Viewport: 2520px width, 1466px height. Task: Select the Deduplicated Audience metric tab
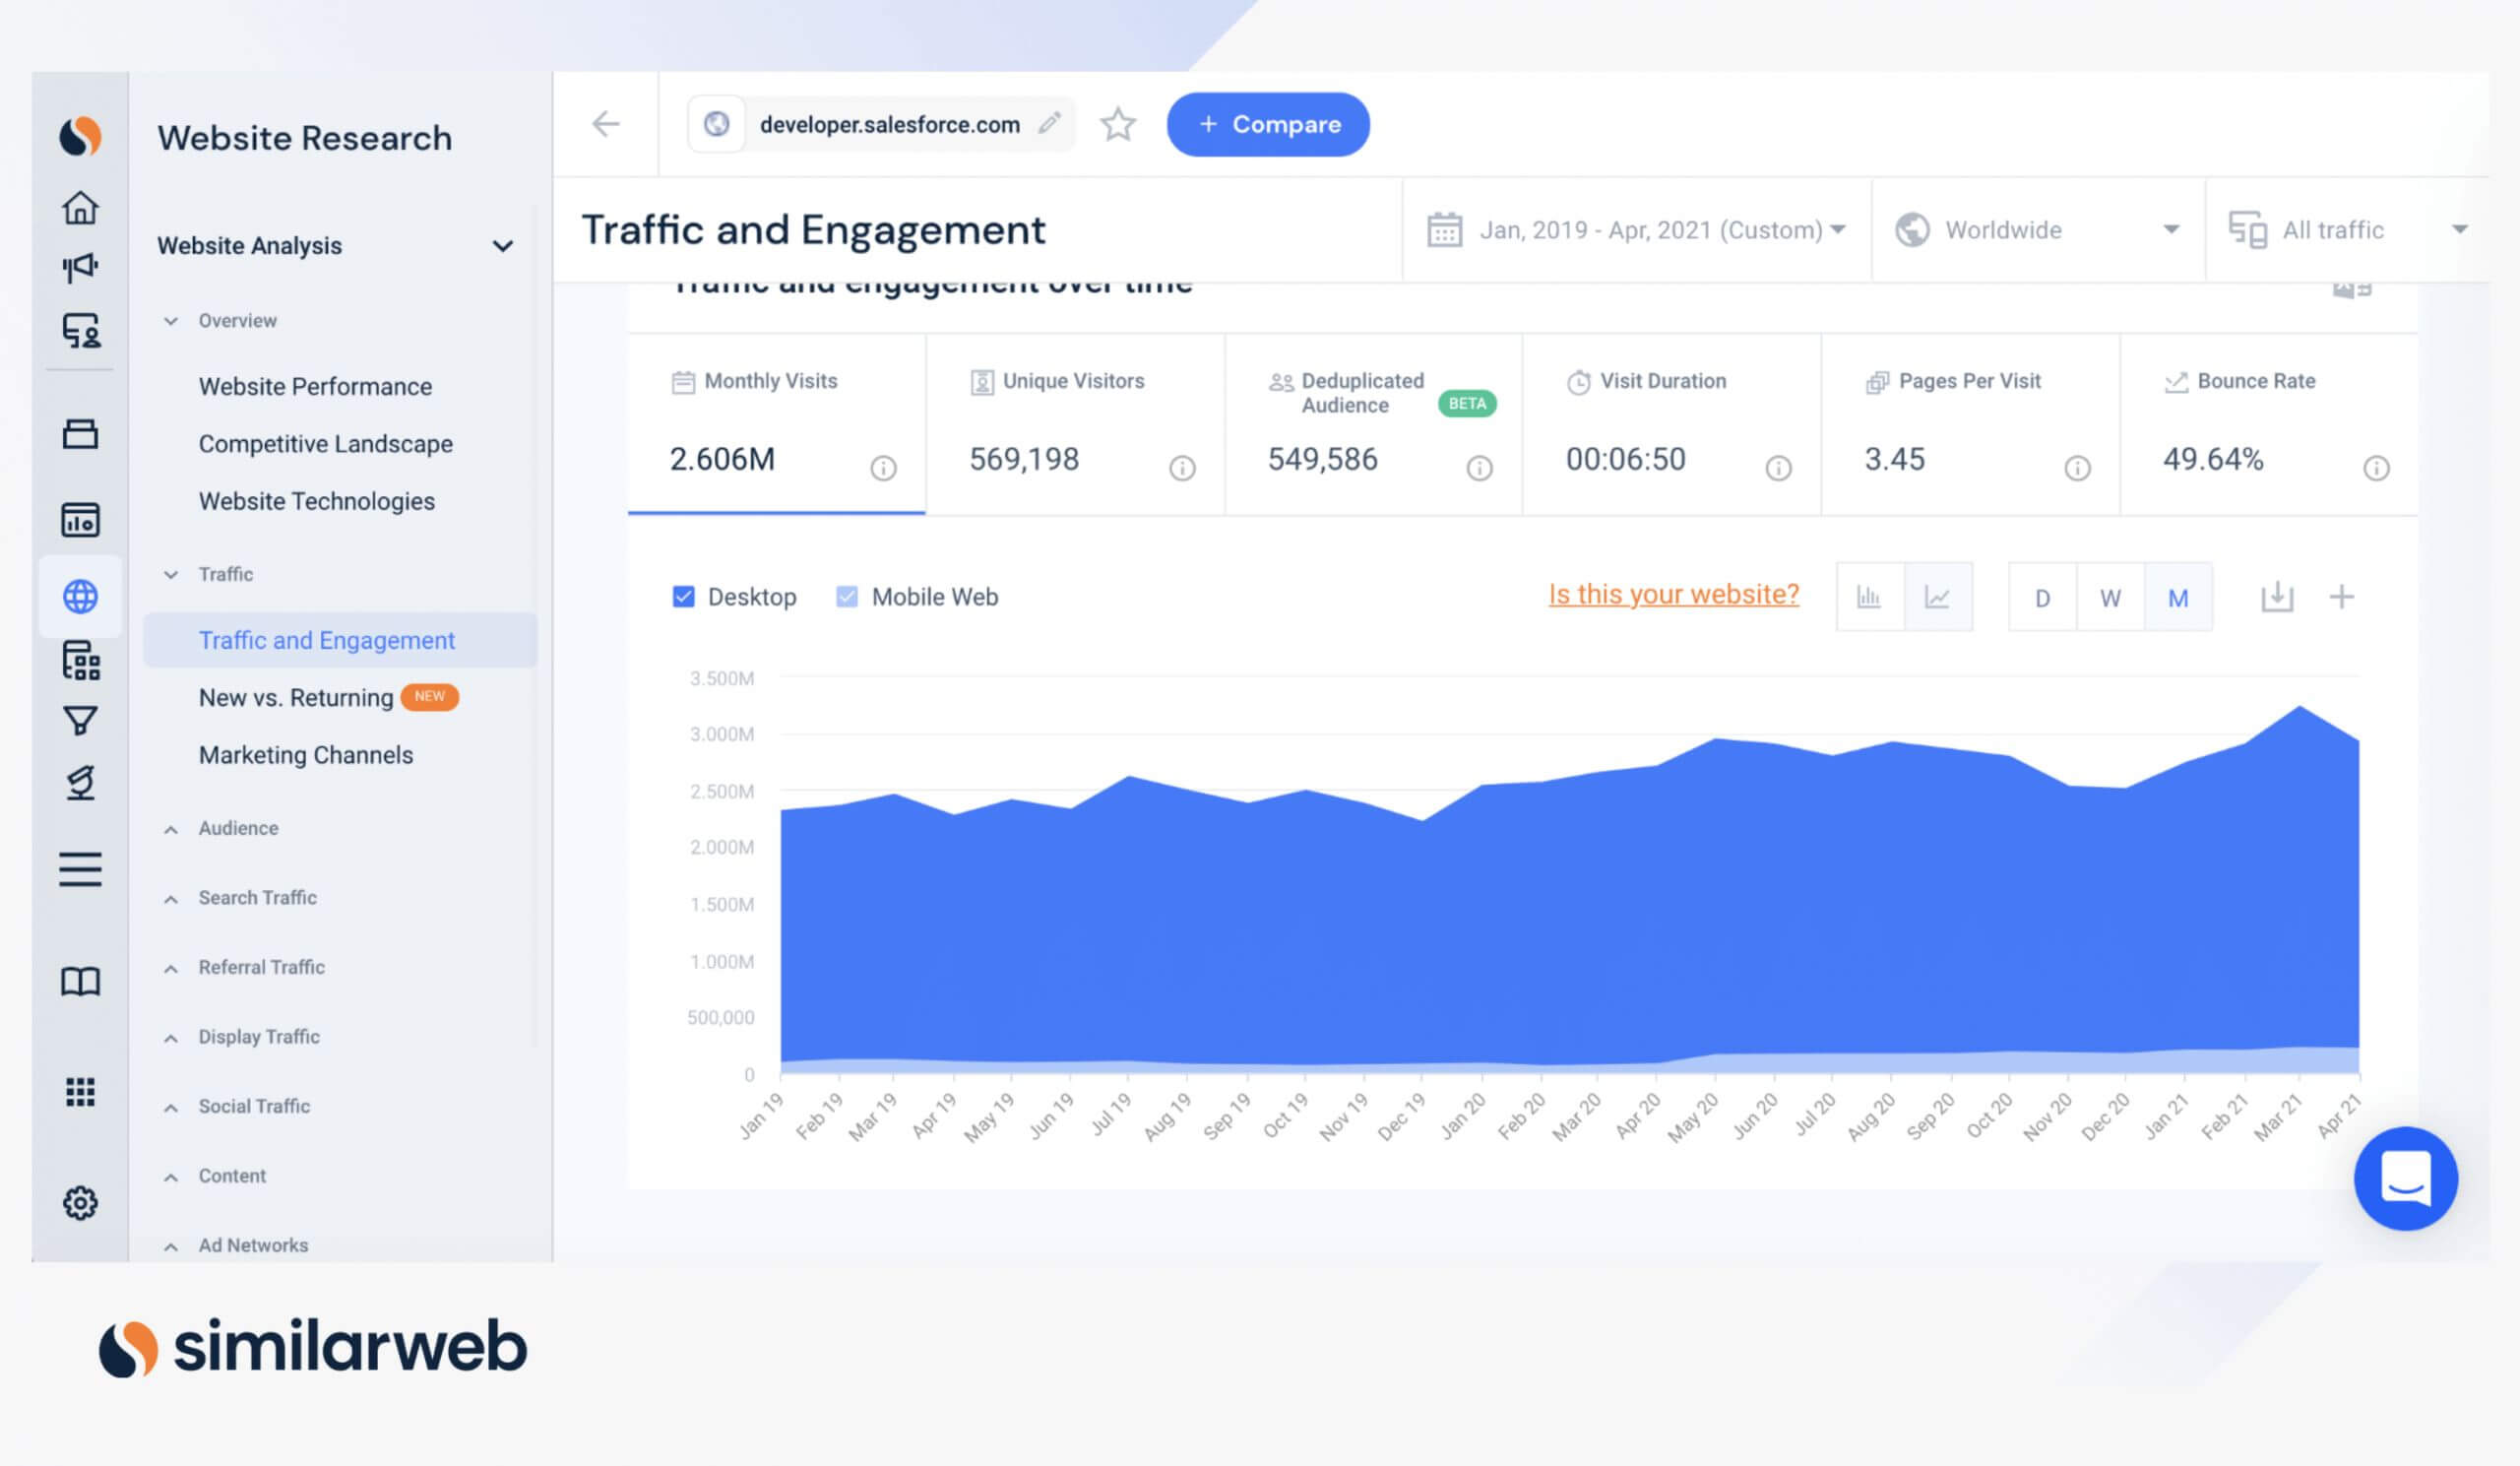(1374, 424)
